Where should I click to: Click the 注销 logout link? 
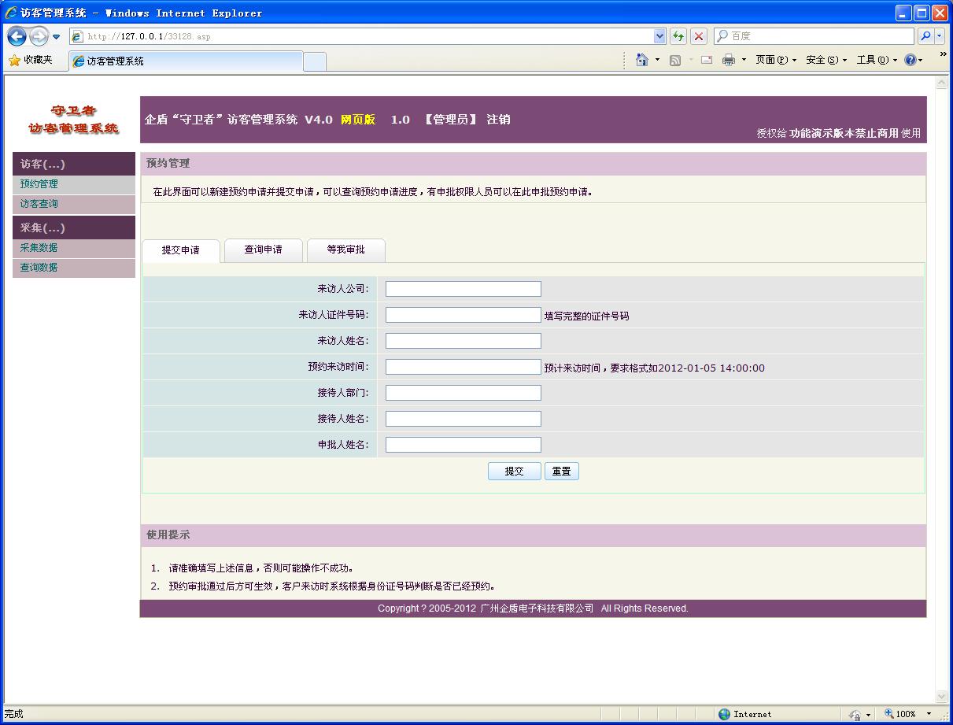(x=498, y=120)
